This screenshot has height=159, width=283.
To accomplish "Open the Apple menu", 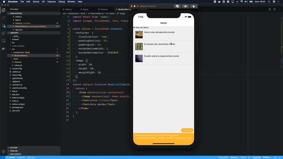I will (4, 2).
